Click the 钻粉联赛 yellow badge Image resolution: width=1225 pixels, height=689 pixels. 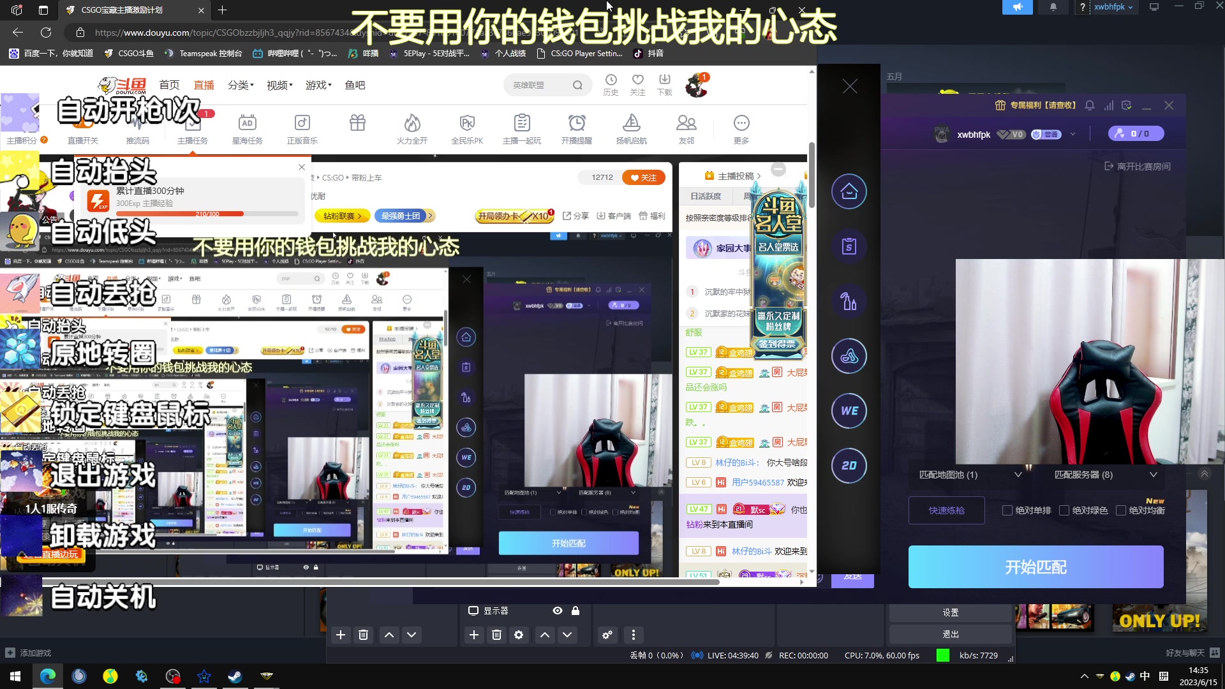343,216
